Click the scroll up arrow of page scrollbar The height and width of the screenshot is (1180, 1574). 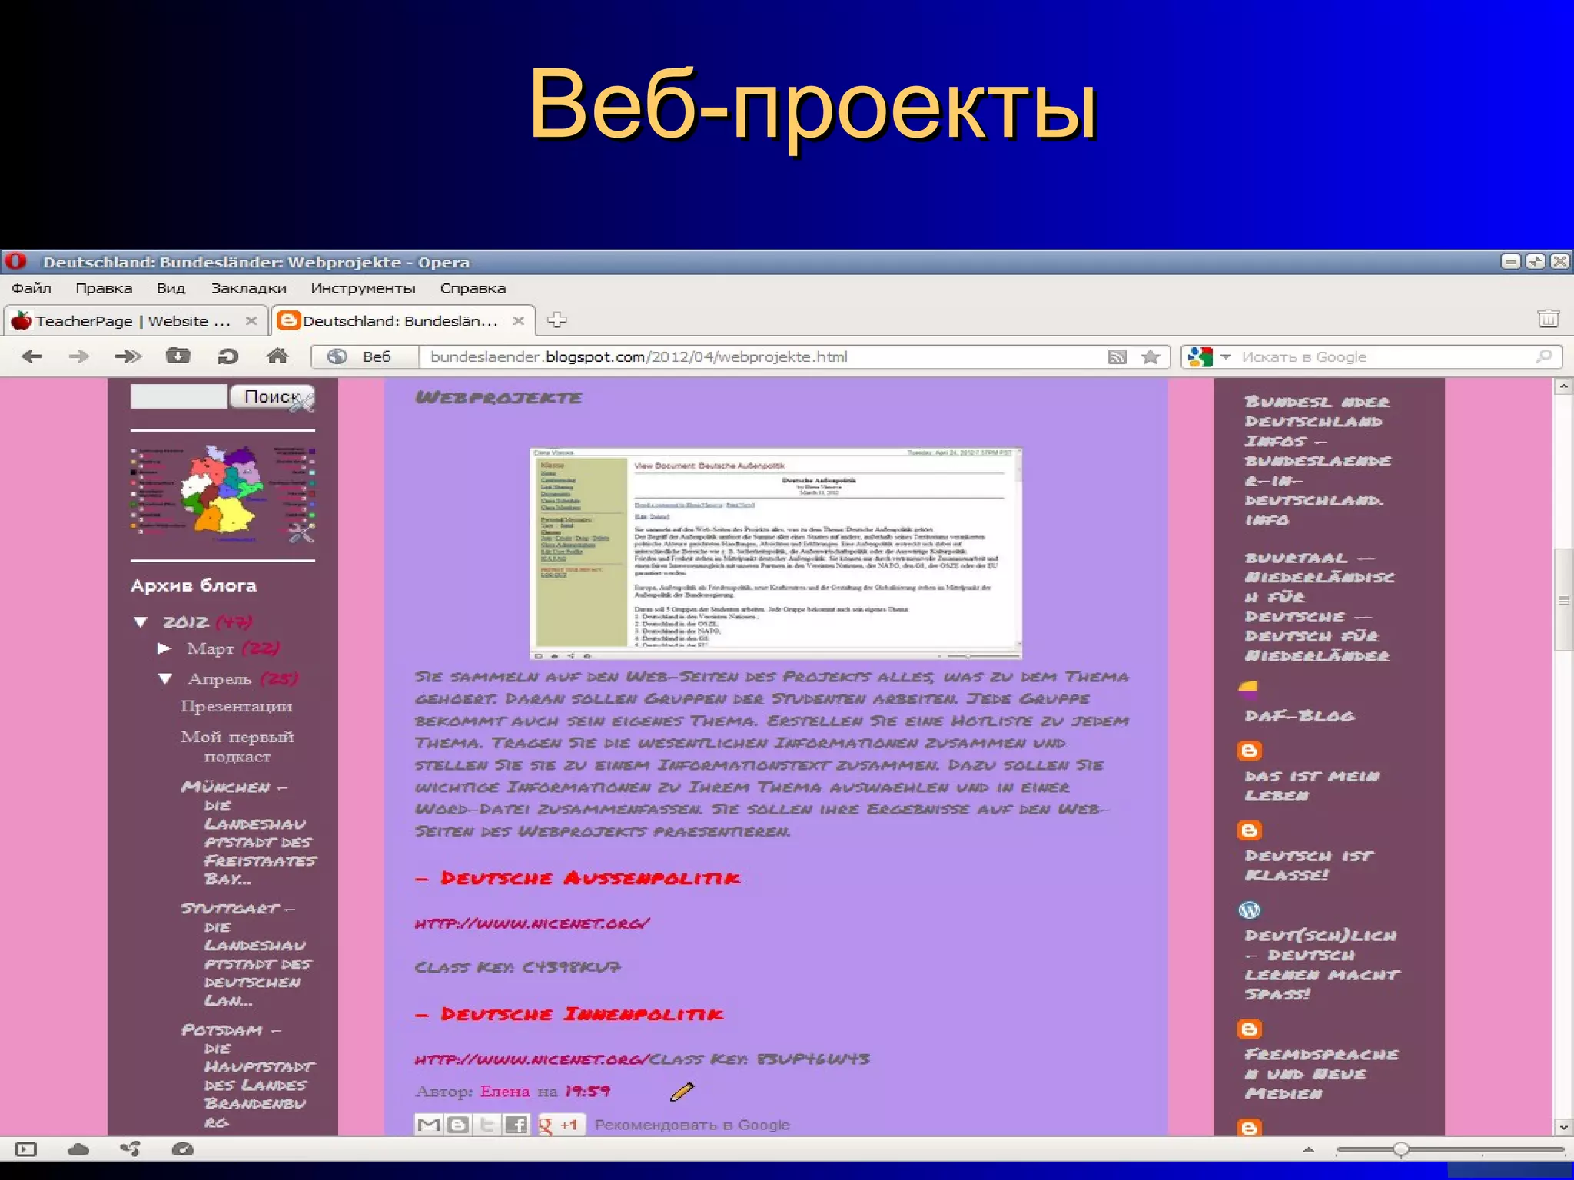(1563, 386)
